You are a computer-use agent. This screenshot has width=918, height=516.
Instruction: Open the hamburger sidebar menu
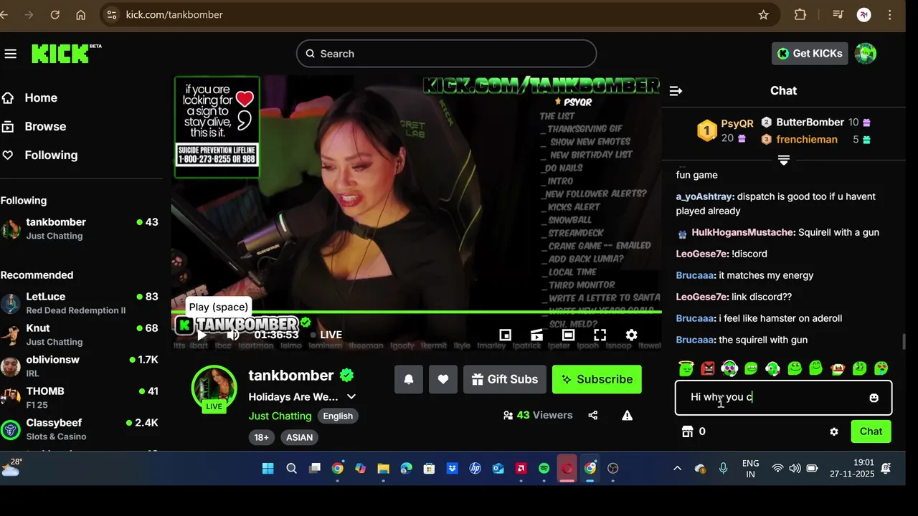10,54
